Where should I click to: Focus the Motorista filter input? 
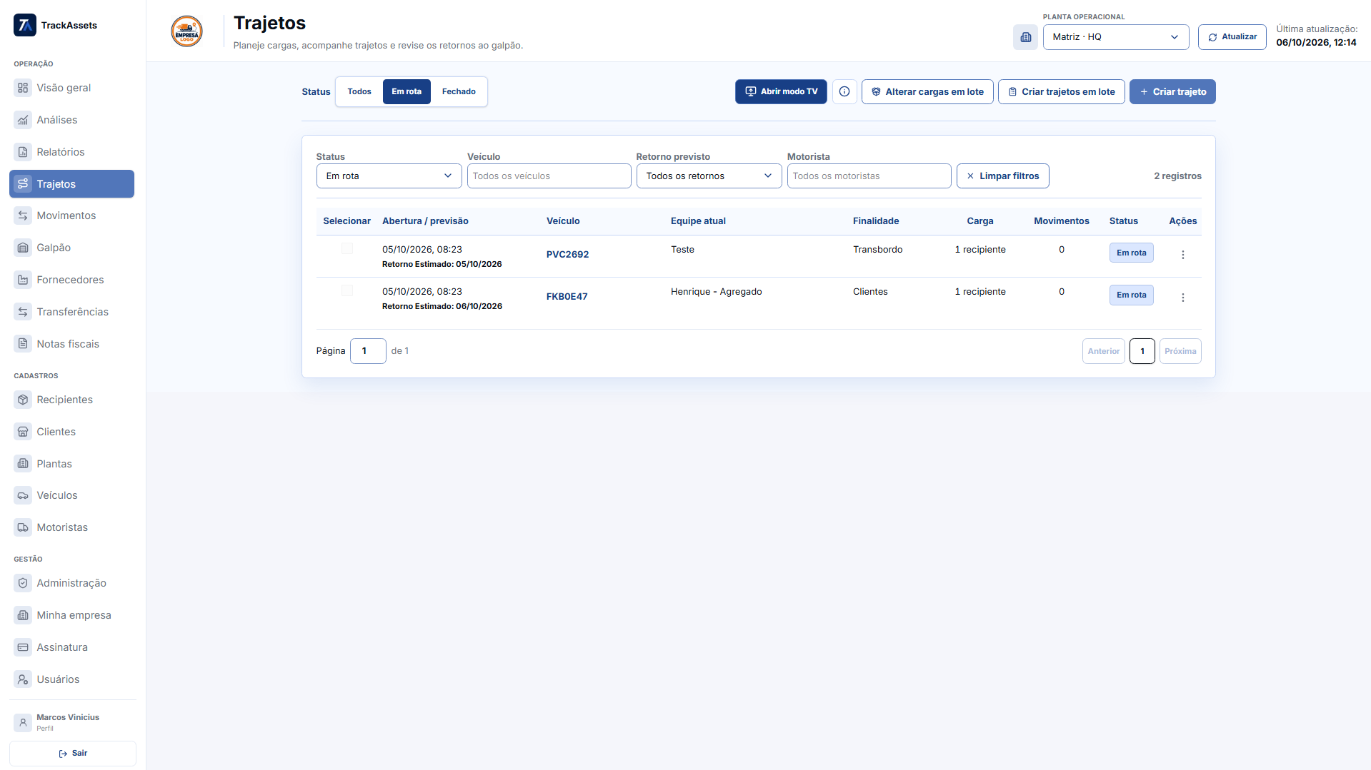click(x=869, y=176)
